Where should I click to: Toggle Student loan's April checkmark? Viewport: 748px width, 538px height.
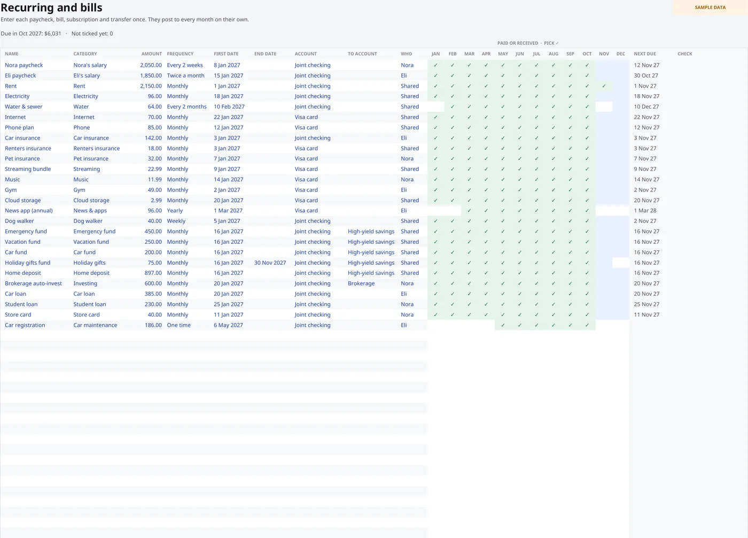click(486, 304)
